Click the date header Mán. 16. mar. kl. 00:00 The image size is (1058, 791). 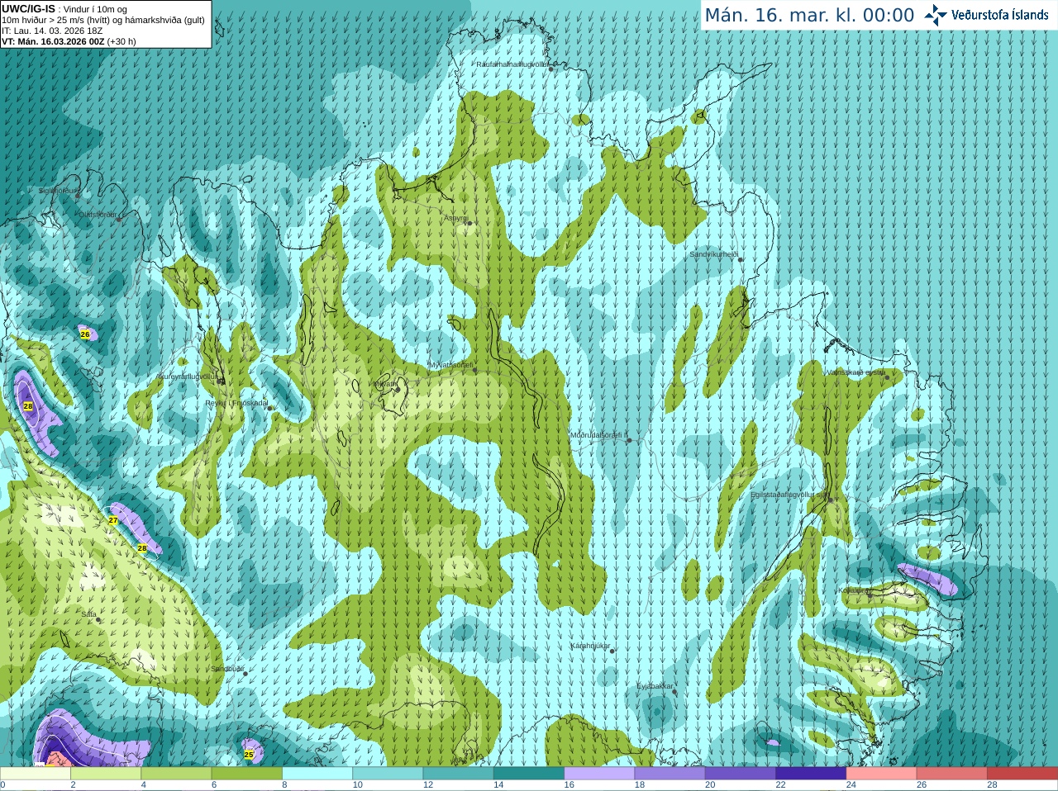[809, 16]
